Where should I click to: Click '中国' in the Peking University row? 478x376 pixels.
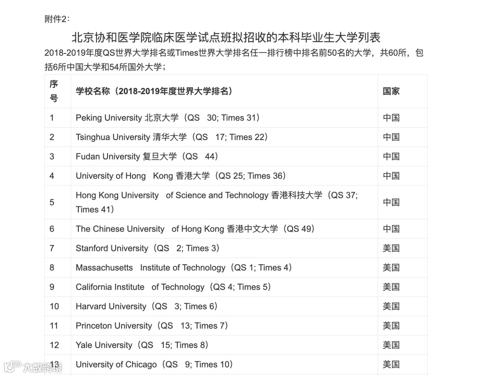pyautogui.click(x=391, y=118)
